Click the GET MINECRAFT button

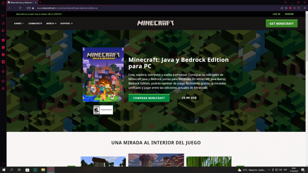click(x=282, y=23)
